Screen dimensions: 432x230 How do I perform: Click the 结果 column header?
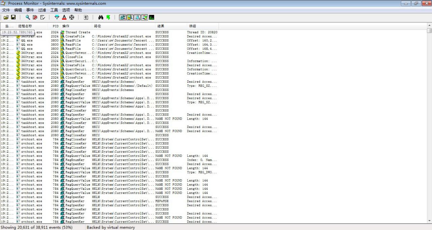(161, 26)
